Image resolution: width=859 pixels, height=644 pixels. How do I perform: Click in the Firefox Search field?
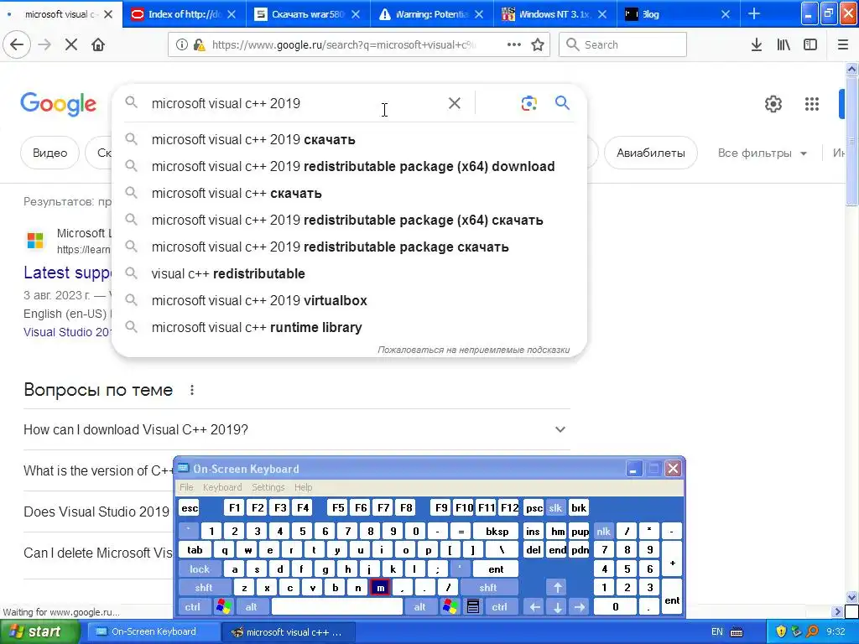pos(623,44)
